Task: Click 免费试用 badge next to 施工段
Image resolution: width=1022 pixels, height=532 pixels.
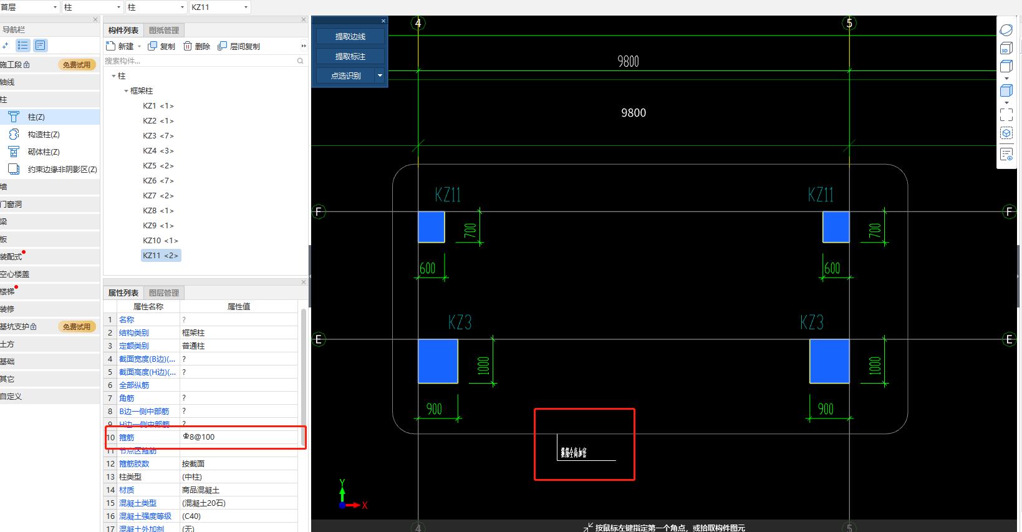Action: tap(77, 65)
